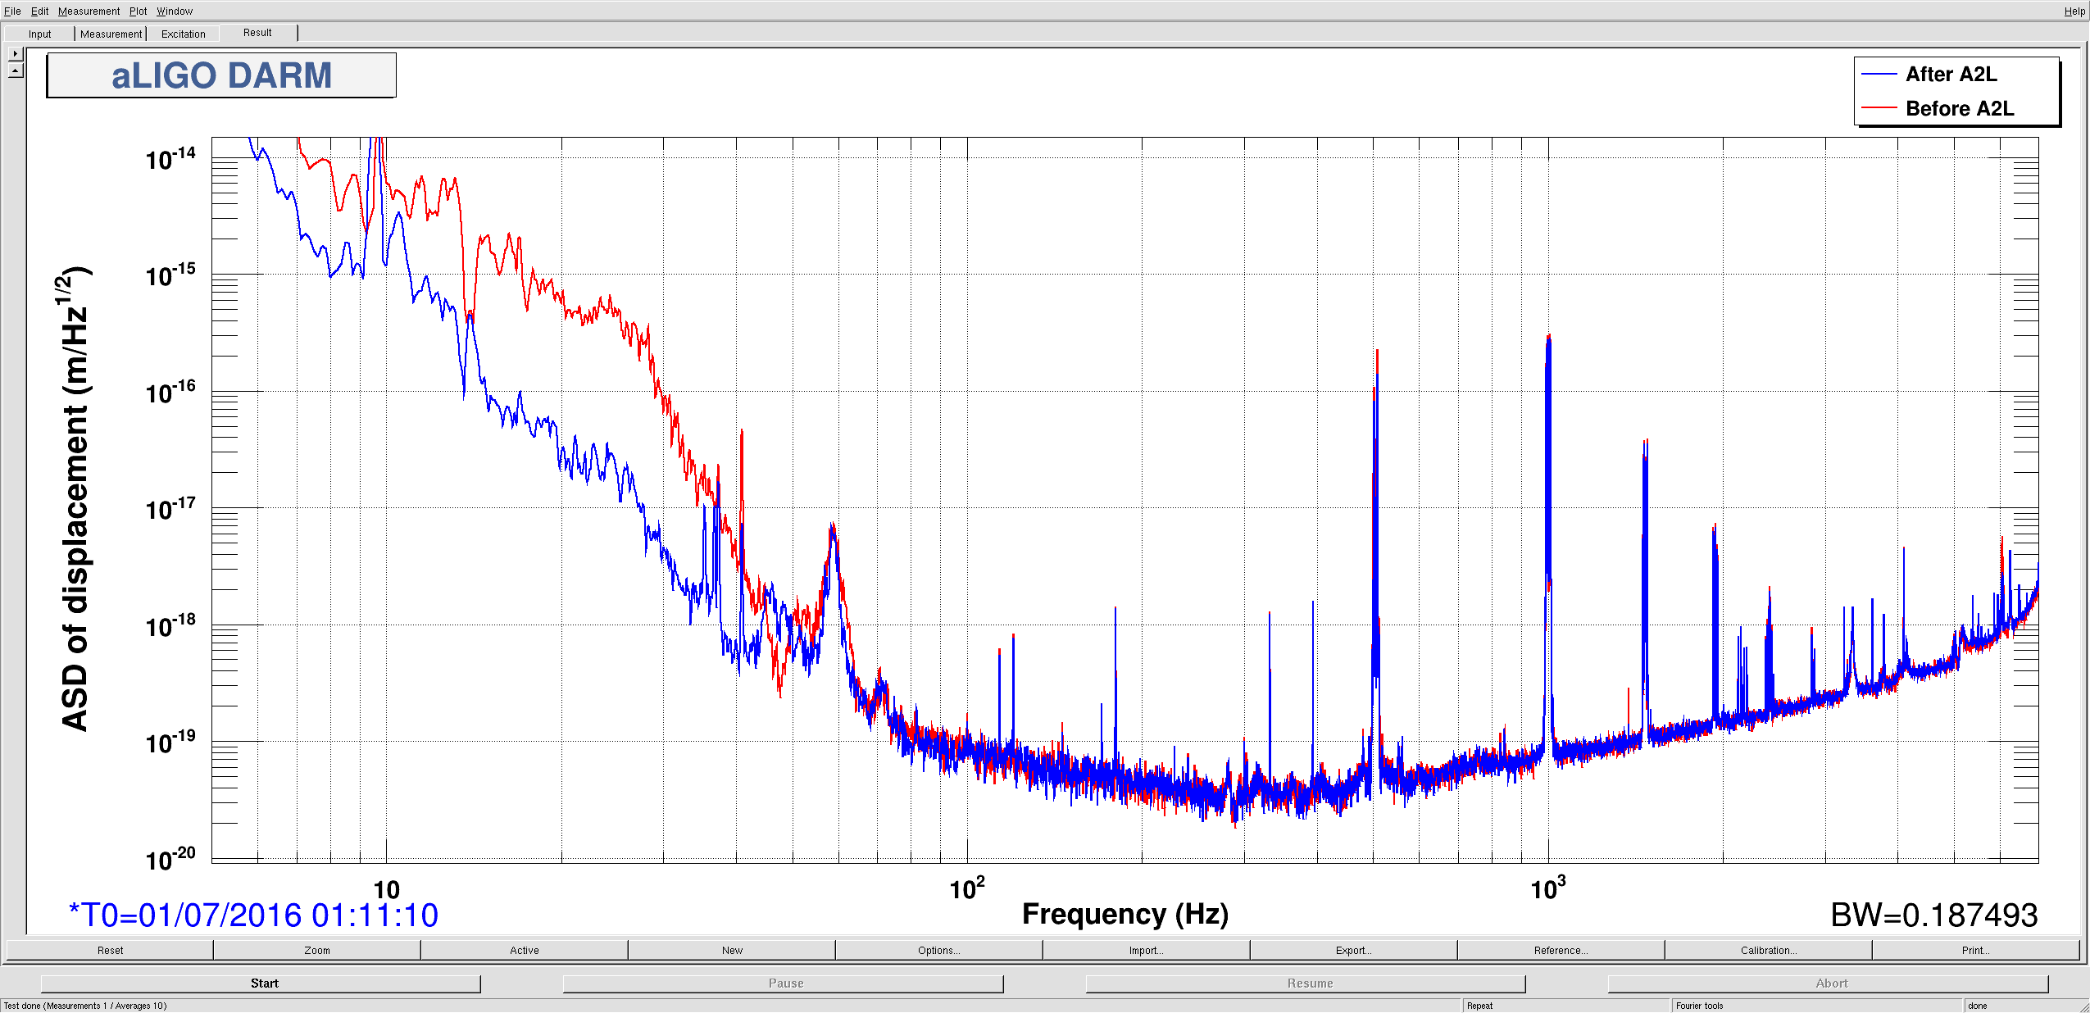
Task: Click the New plot button
Action: pos(732,950)
